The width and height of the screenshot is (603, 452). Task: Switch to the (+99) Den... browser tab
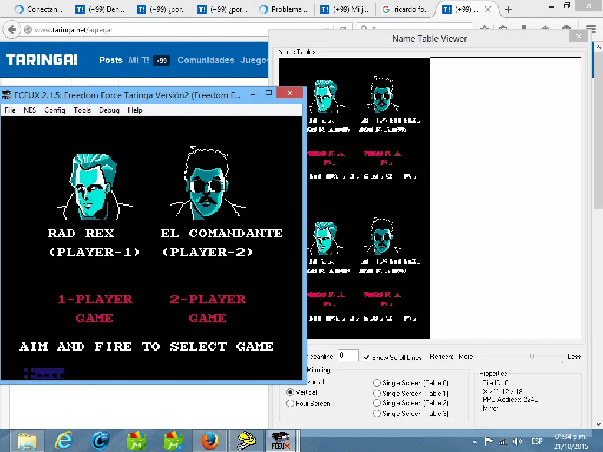[x=100, y=9]
